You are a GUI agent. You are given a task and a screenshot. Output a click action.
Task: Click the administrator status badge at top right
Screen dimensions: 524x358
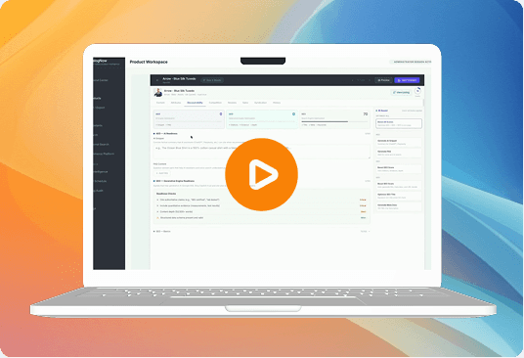coord(411,62)
